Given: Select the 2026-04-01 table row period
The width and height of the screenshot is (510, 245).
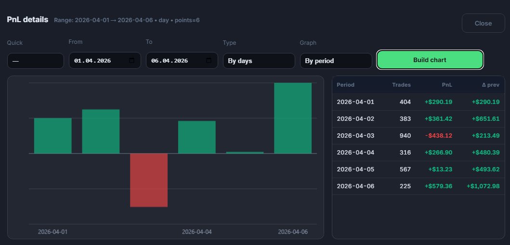Looking at the screenshot, I should [x=355, y=102].
